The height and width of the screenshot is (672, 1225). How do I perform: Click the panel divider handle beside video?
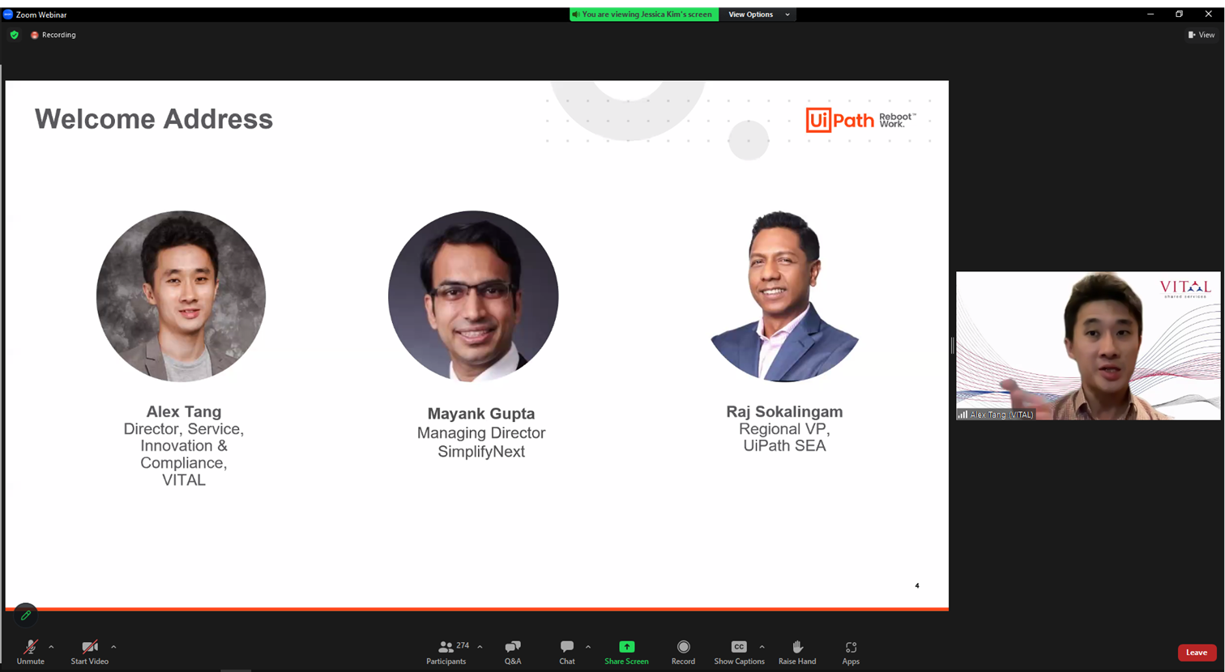952,346
